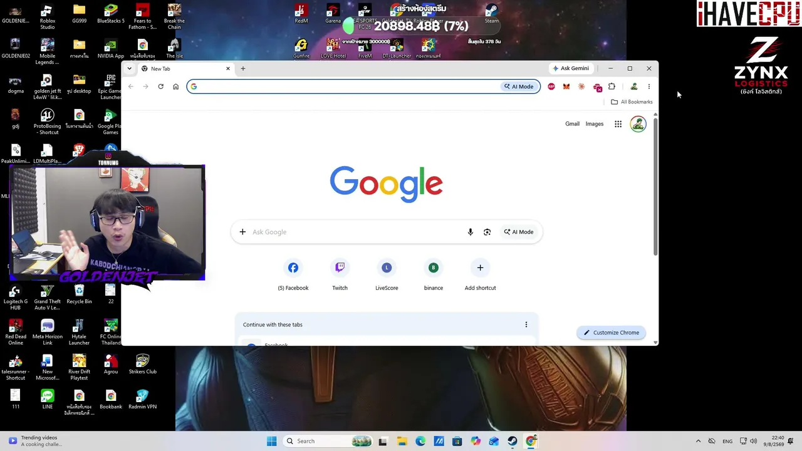Select the Recycle Bin desktop icon
Viewport: 802px width, 451px height.
(79, 295)
